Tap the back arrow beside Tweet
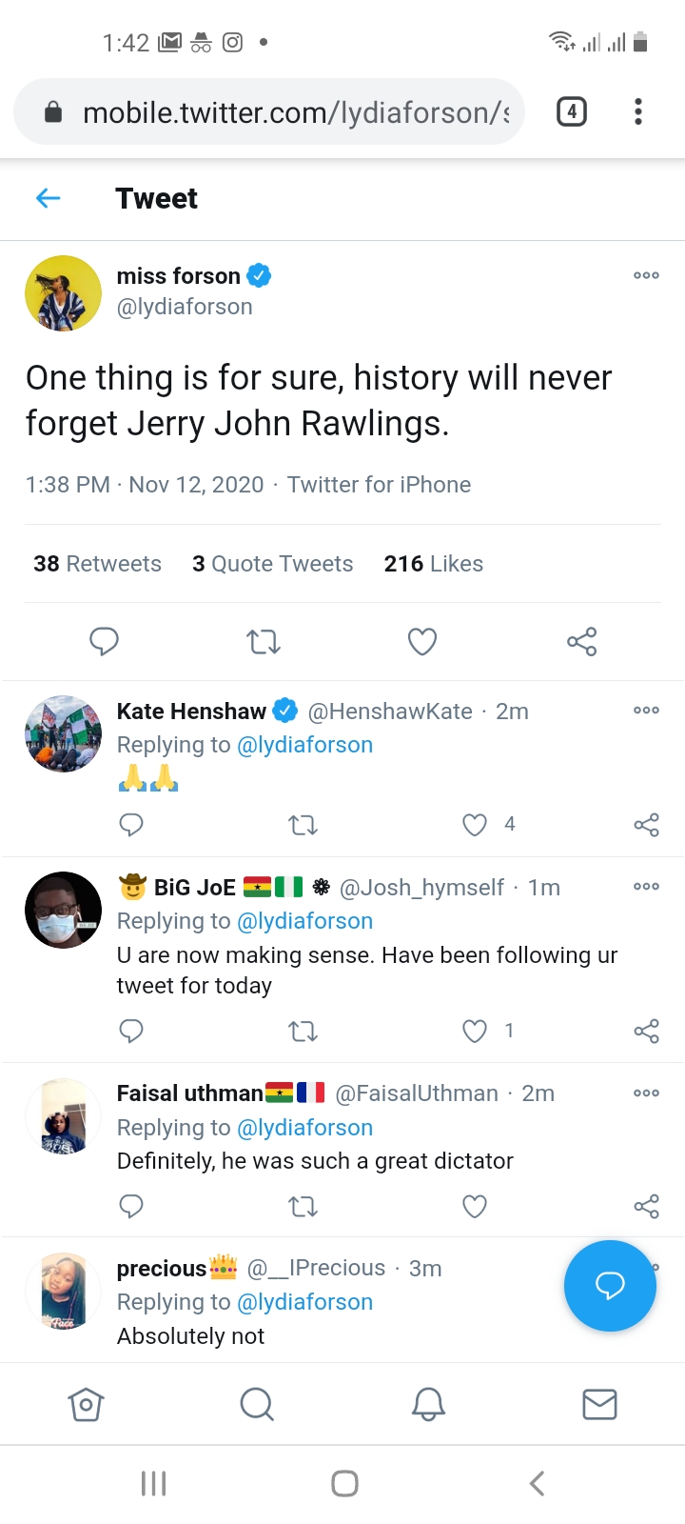 click(x=48, y=198)
